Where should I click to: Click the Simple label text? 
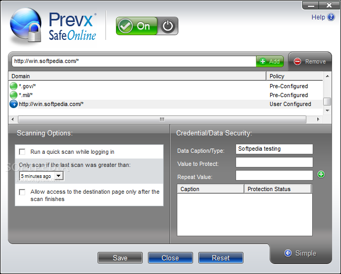(305, 254)
